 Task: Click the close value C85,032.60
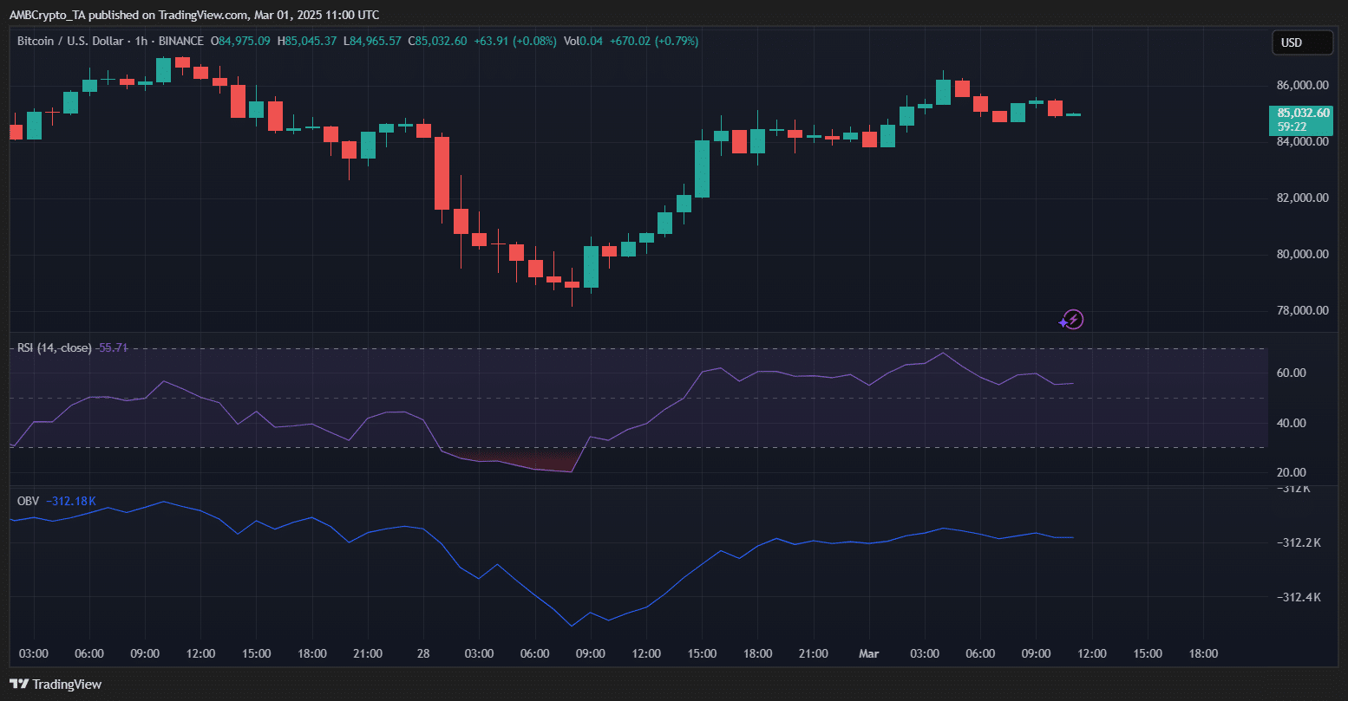coord(437,41)
